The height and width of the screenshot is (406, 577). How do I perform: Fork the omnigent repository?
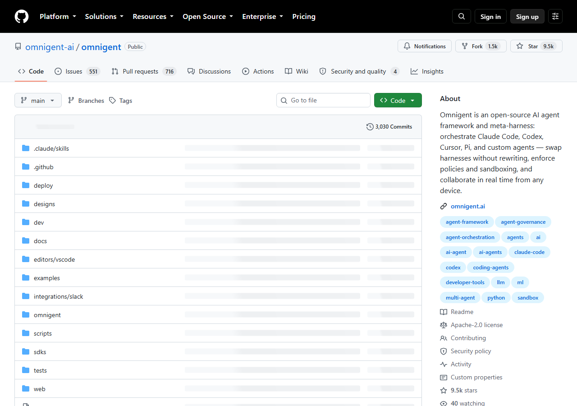[x=481, y=46]
